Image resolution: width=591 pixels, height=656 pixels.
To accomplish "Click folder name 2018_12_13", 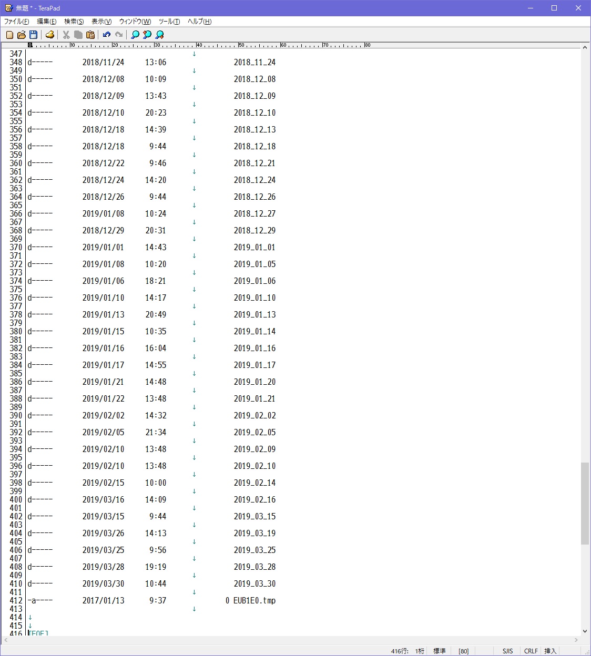I will click(254, 129).
